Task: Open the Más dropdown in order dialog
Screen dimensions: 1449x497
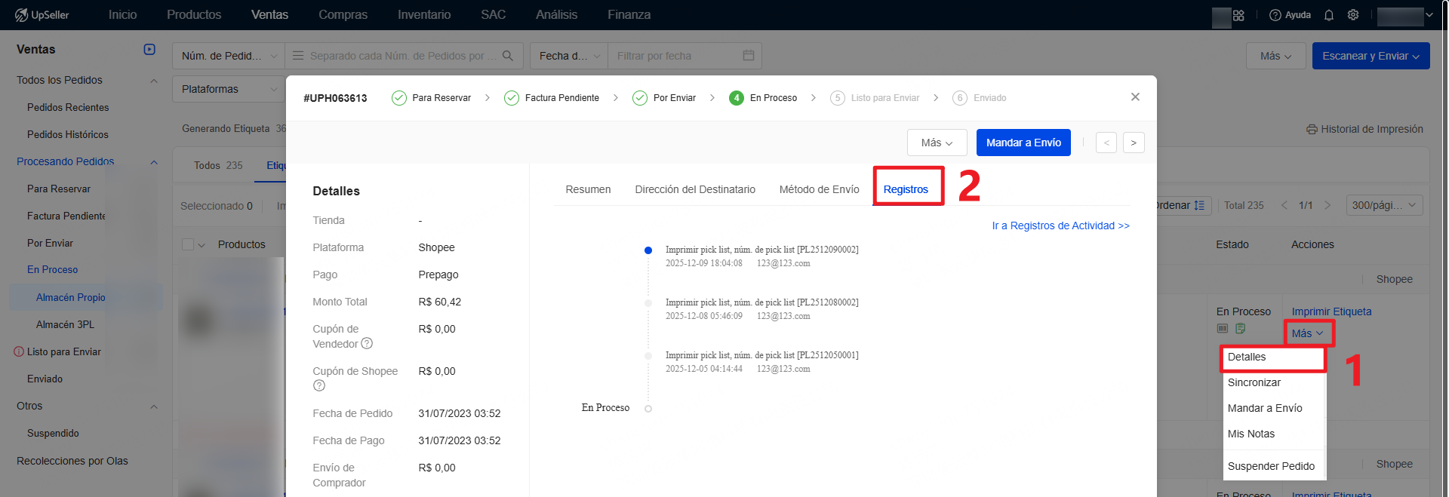Action: coord(937,143)
